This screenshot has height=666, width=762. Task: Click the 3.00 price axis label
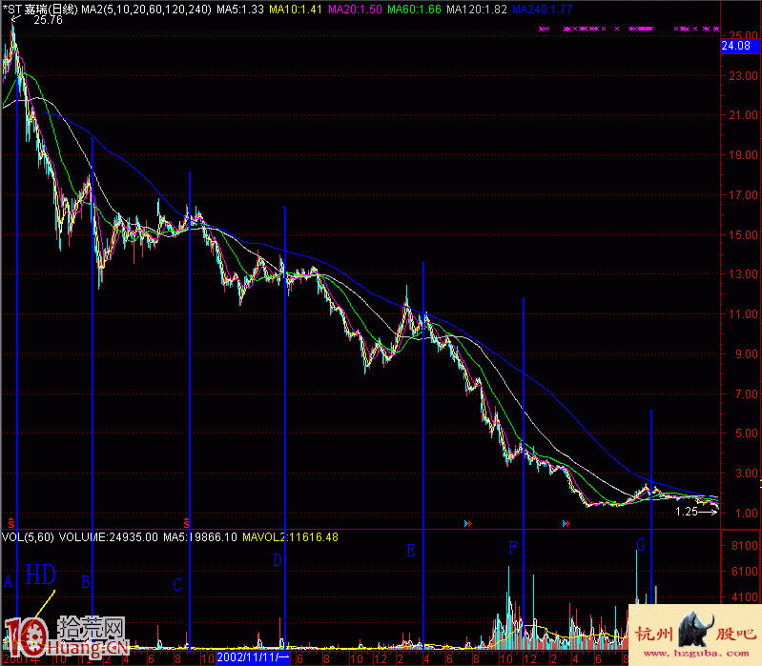click(746, 473)
